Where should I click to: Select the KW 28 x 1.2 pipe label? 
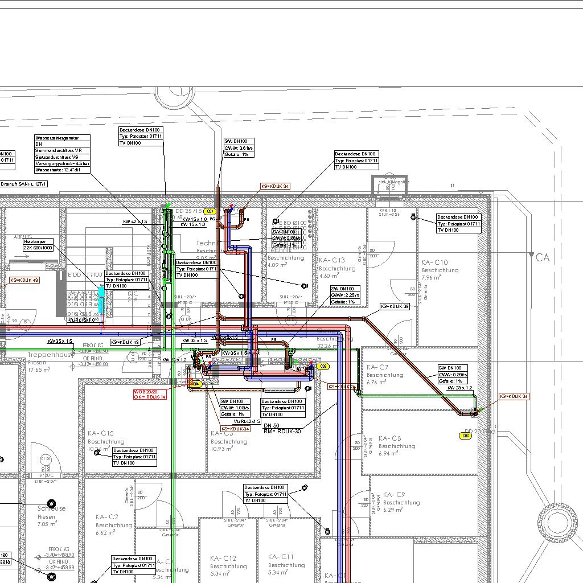pos(460,388)
